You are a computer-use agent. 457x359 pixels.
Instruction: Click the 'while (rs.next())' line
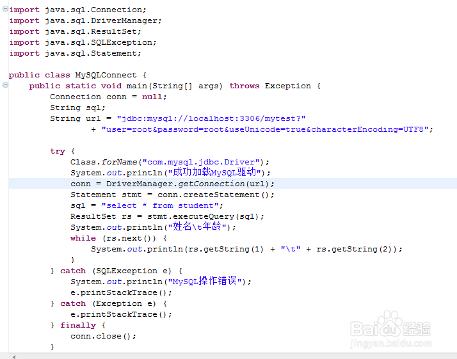click(118, 238)
